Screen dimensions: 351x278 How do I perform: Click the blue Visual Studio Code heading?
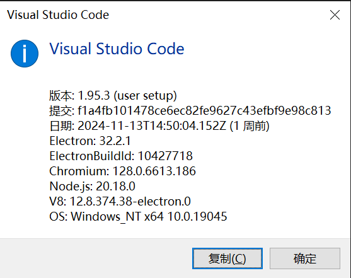117,49
